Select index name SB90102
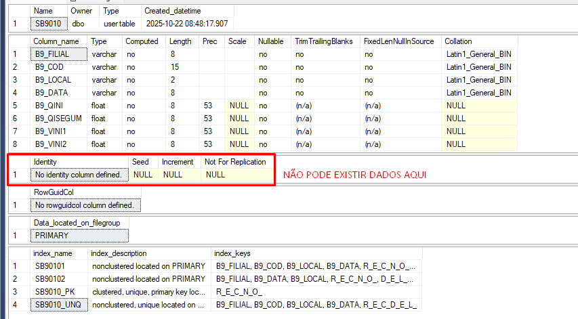The image size is (578, 319). click(x=59, y=279)
